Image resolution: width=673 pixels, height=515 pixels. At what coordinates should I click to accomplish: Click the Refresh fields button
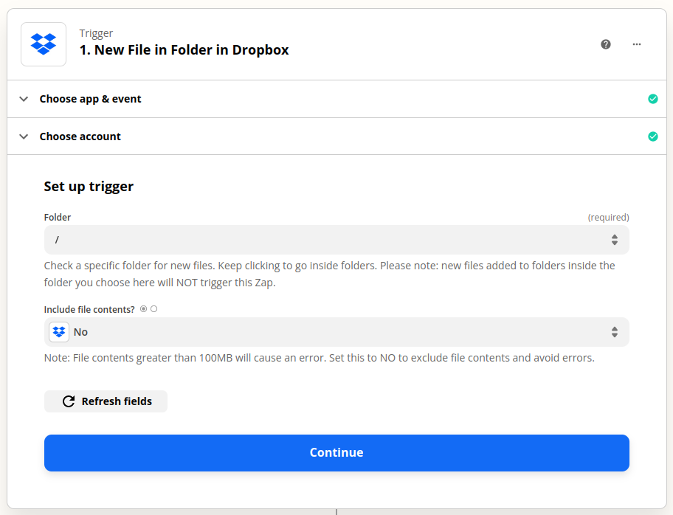106,401
